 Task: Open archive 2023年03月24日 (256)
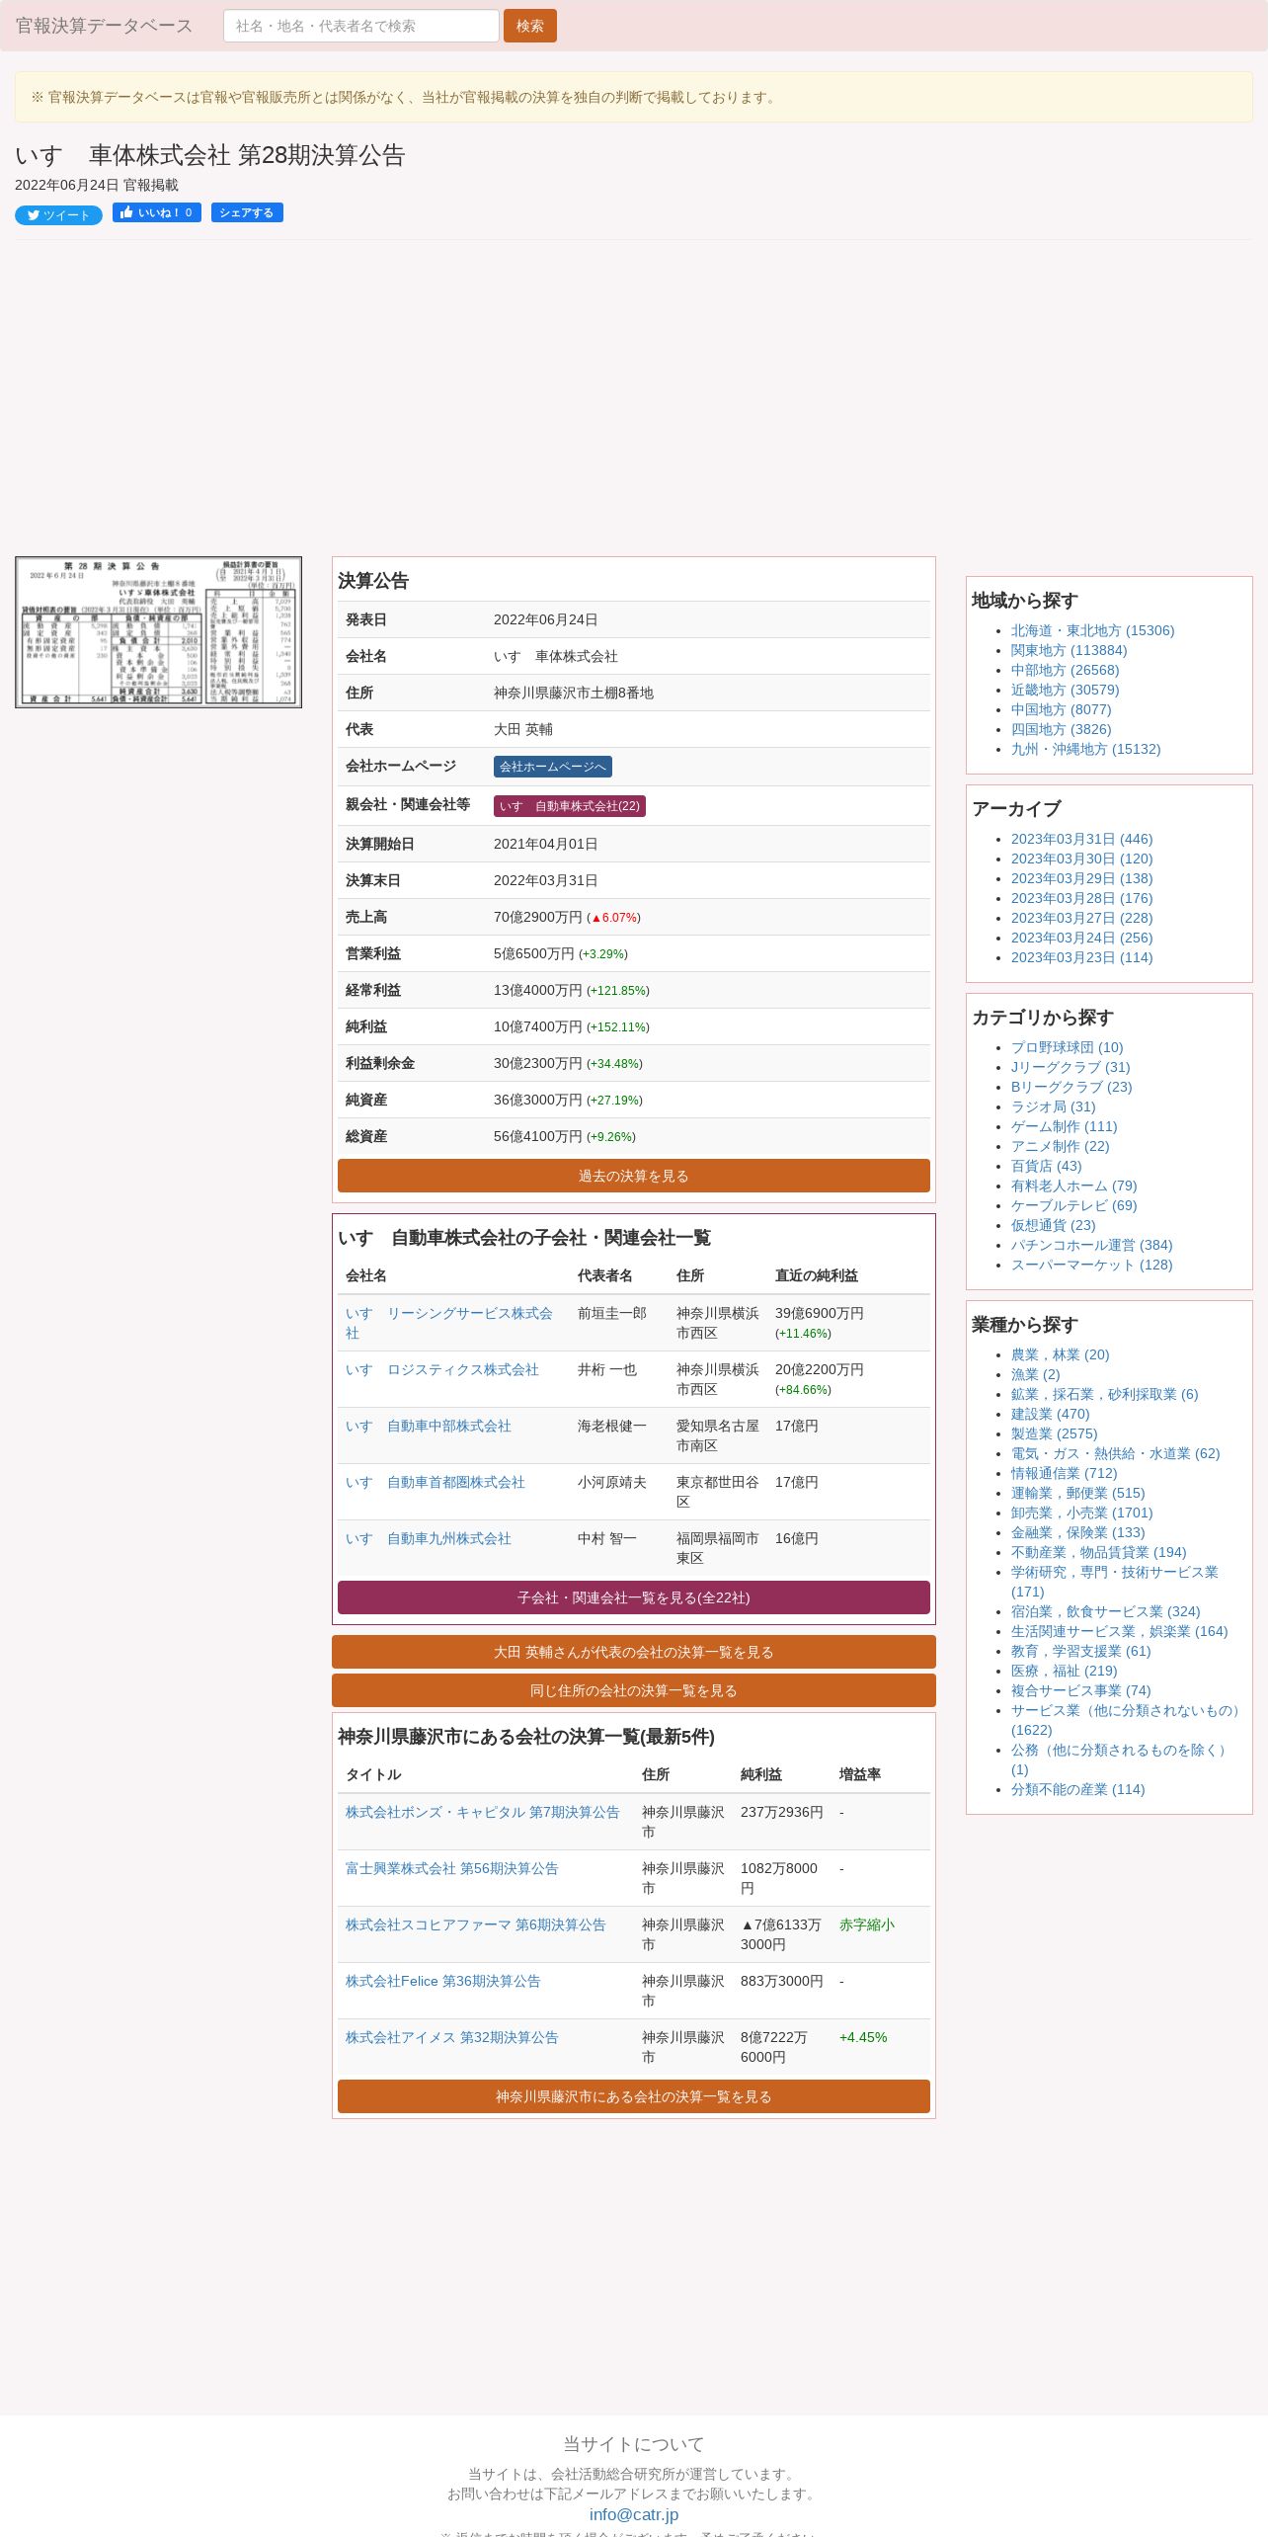pyautogui.click(x=1081, y=938)
